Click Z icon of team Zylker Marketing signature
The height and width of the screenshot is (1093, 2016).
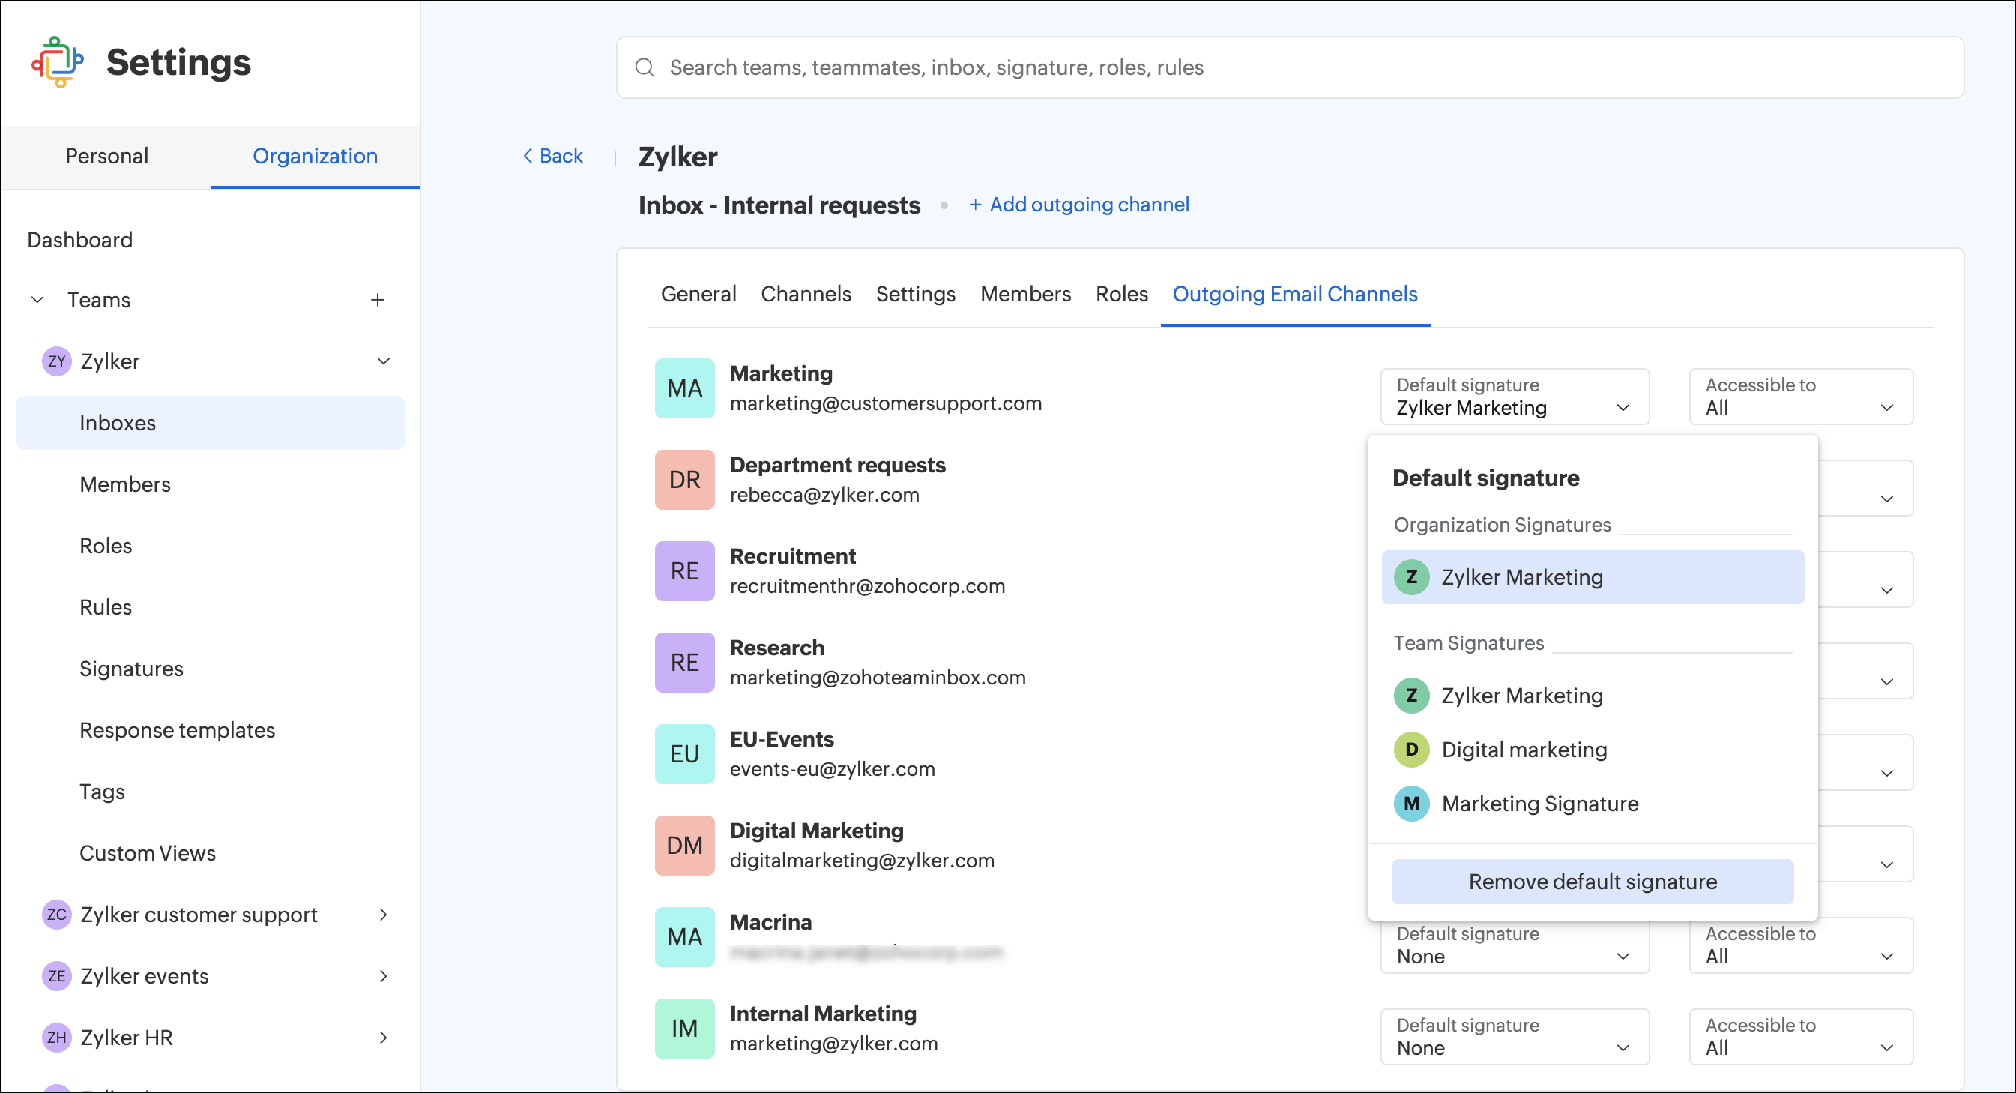[1412, 695]
